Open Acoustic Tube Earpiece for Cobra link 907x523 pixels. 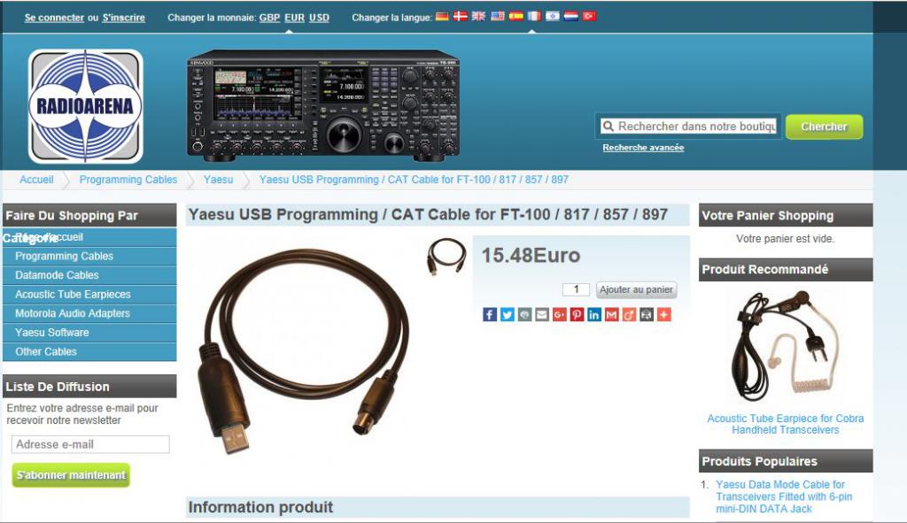(785, 424)
